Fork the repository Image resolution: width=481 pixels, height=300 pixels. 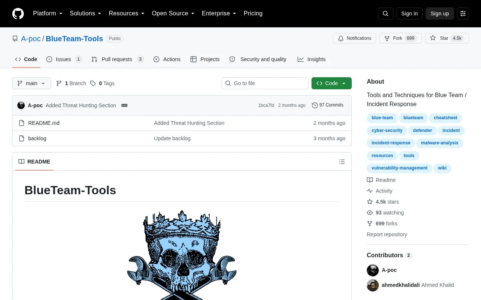pos(400,38)
